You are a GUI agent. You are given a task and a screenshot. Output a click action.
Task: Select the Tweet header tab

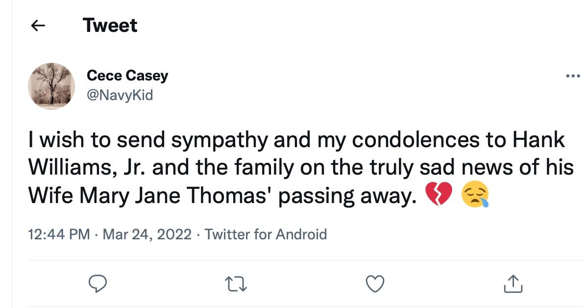pyautogui.click(x=110, y=25)
